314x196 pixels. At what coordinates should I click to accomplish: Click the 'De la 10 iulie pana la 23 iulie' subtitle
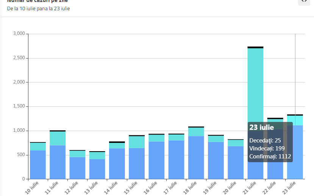click(x=38, y=8)
